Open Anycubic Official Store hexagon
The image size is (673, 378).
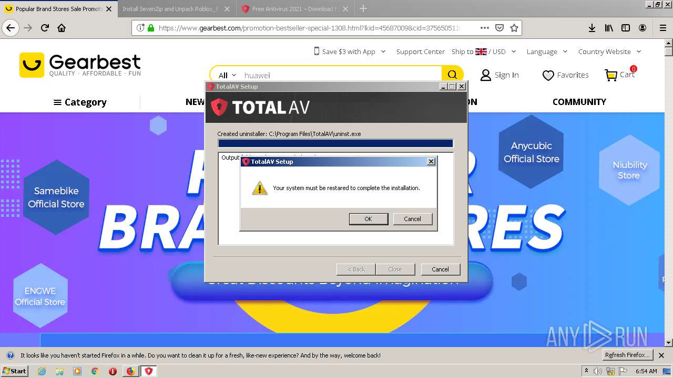532,152
